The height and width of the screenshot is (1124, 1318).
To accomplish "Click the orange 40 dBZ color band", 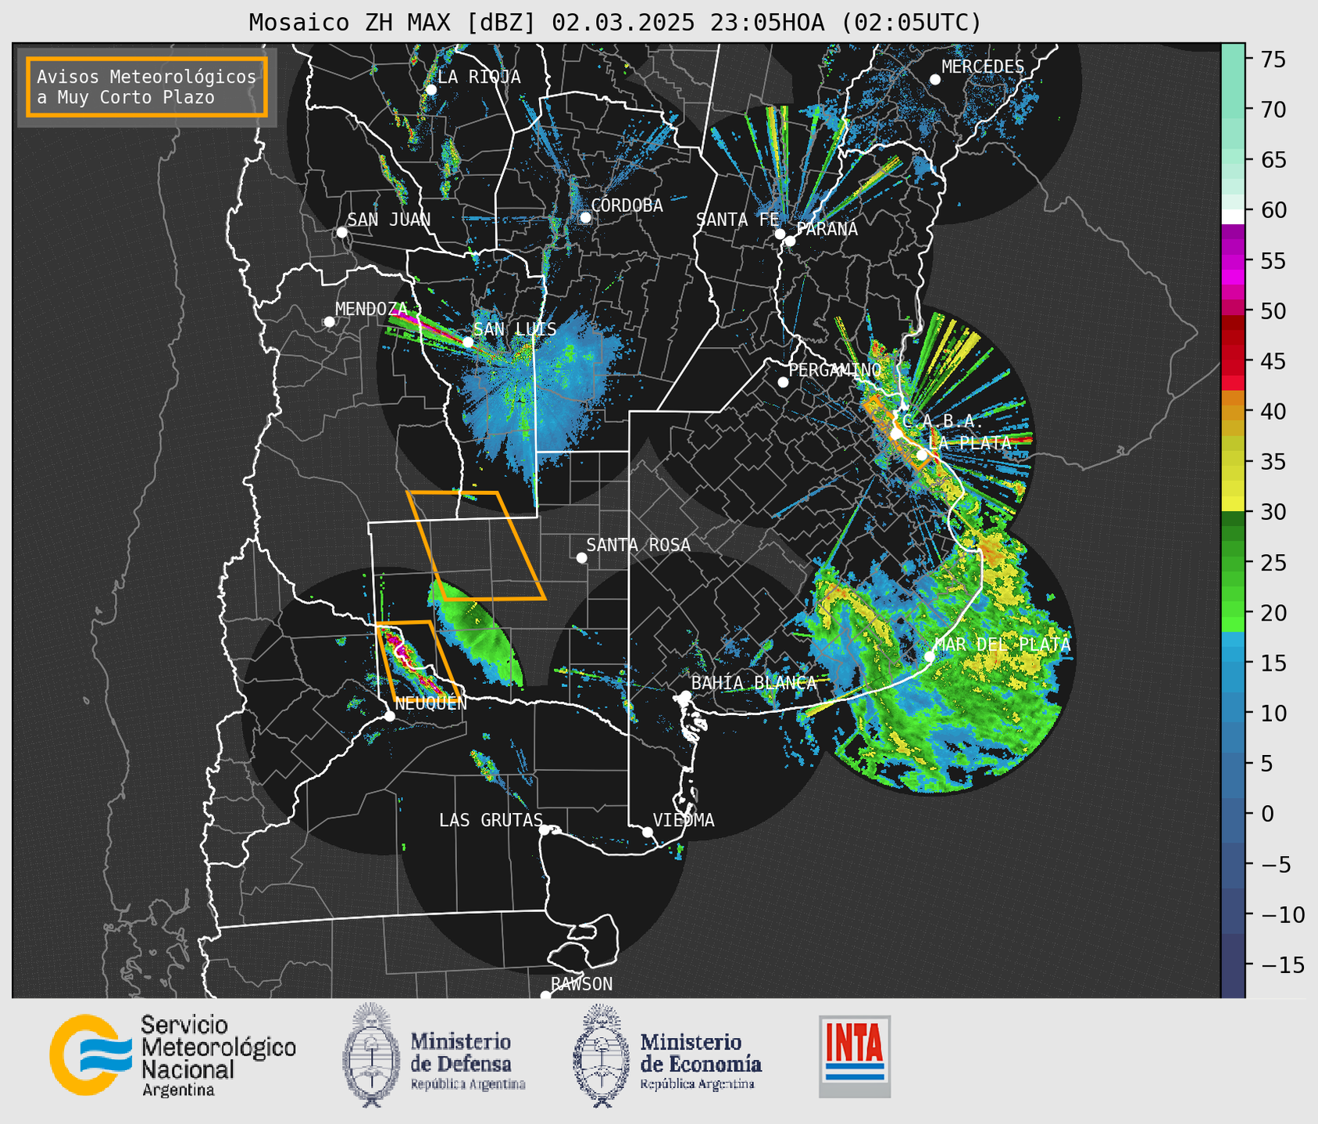I will pyautogui.click(x=1233, y=412).
